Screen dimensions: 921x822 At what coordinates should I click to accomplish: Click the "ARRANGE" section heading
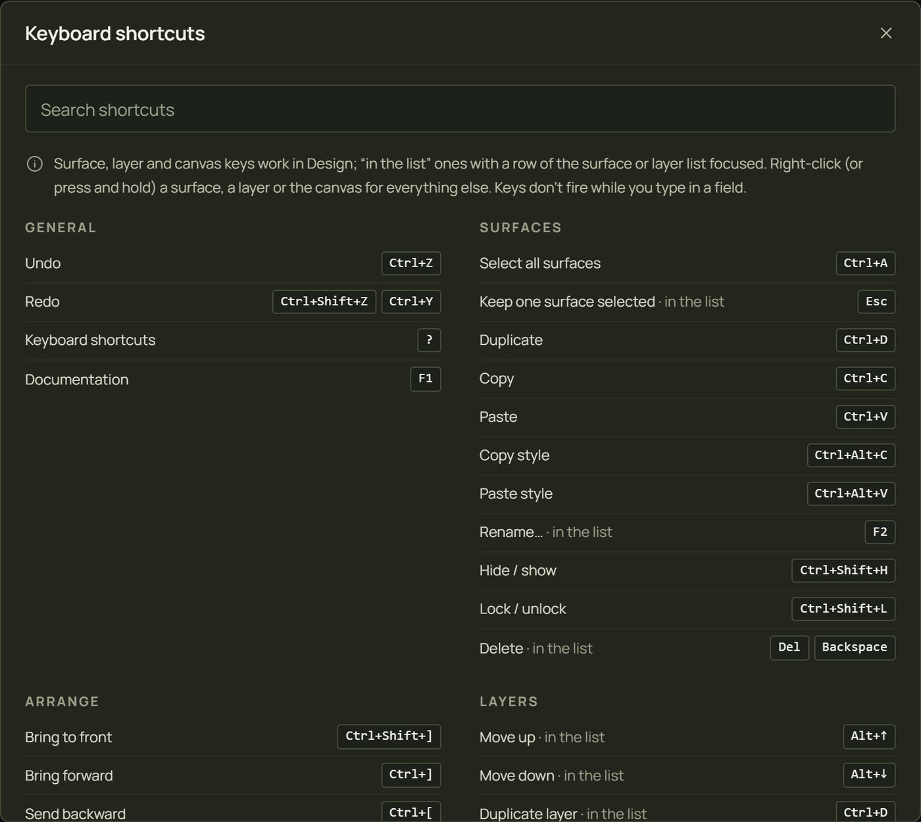click(x=62, y=702)
